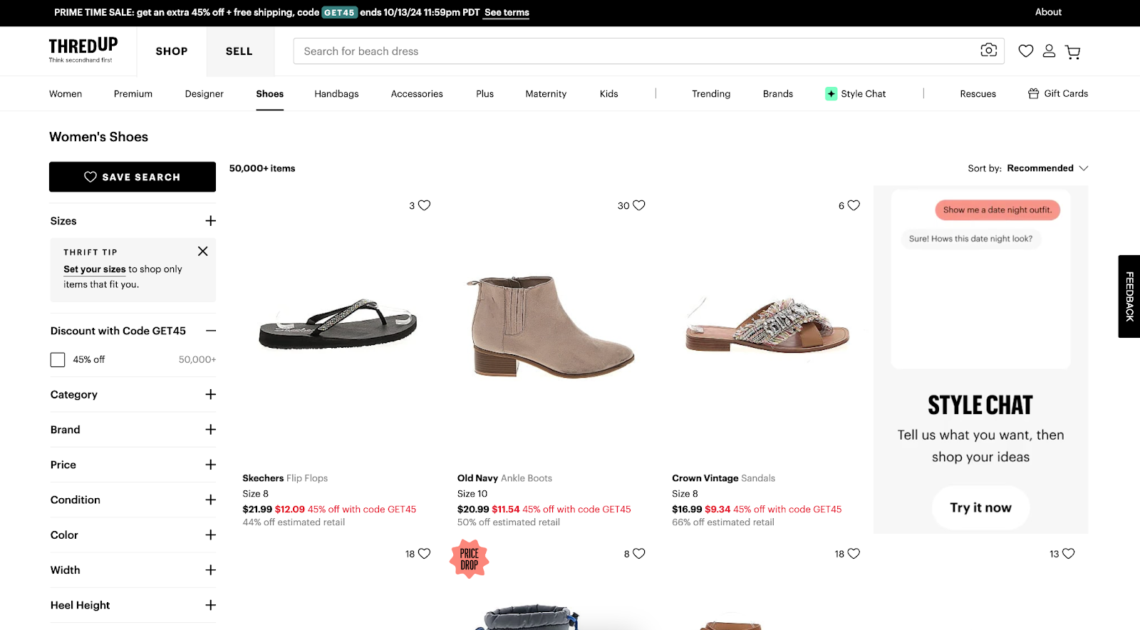Expand the Brand filter

pyautogui.click(x=210, y=430)
